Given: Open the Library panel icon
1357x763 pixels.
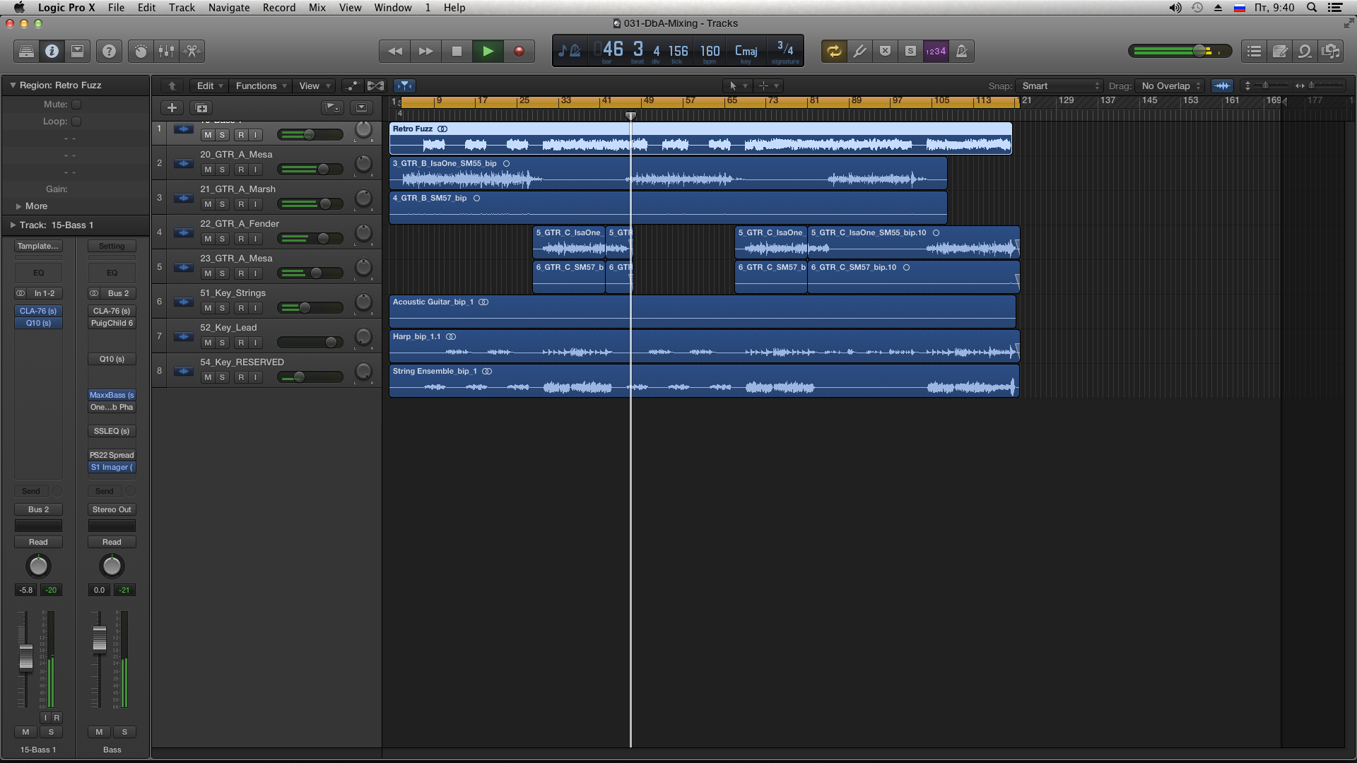Looking at the screenshot, I should pyautogui.click(x=26, y=51).
